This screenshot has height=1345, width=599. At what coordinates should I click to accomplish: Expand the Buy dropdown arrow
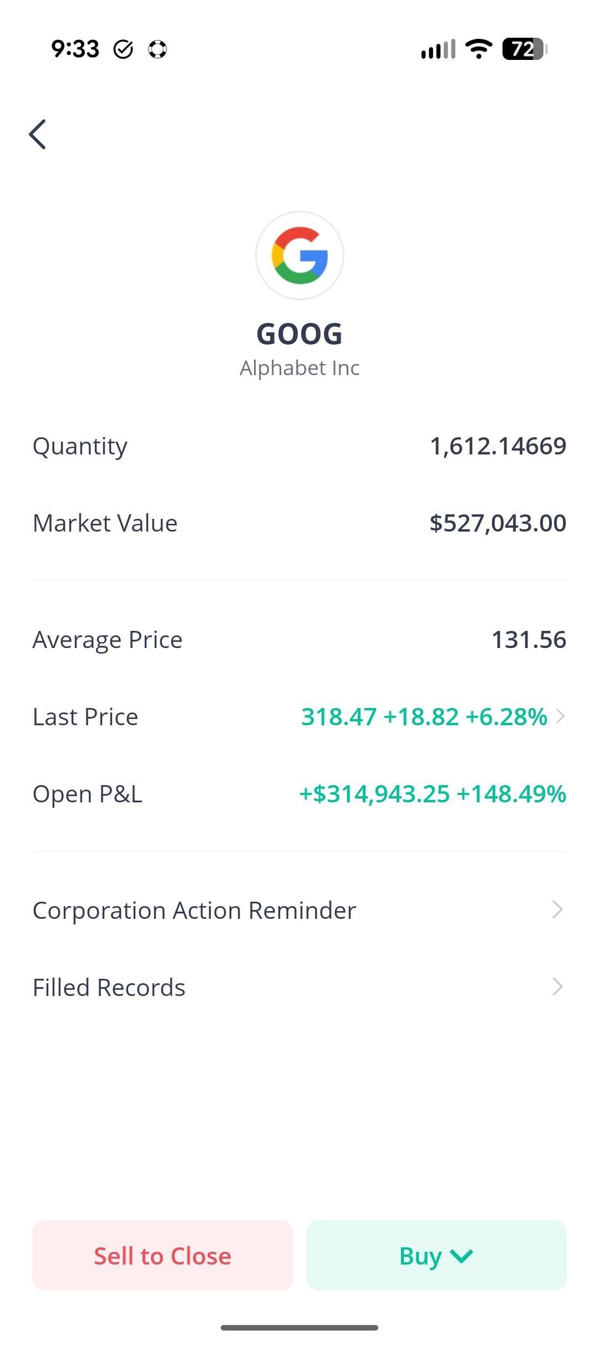(x=461, y=1256)
